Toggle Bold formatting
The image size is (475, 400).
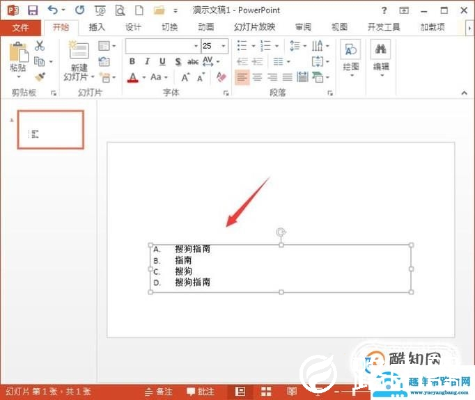pyautogui.click(x=132, y=62)
